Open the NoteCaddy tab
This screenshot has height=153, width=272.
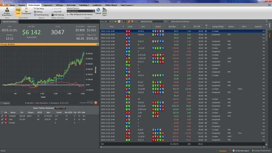click(x=71, y=5)
